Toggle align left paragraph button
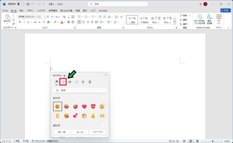The height and width of the screenshot is (143, 233). point(79,22)
